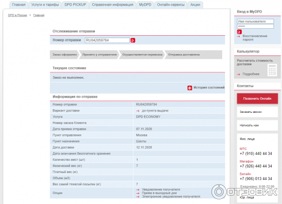Click the password field in MyDPD login
282x204 pixels.
tap(255, 26)
